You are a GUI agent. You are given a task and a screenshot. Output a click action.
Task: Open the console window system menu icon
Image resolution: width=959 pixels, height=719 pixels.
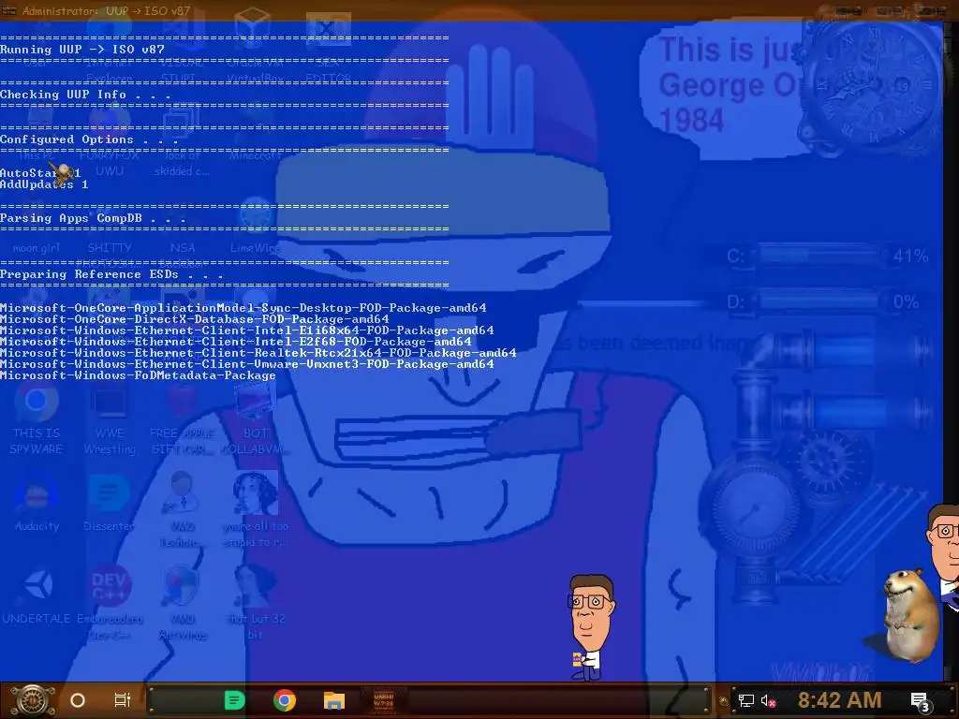pos(8,10)
